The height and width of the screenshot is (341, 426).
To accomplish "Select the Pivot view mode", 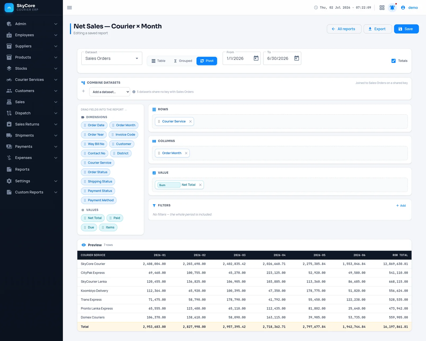I will point(207,61).
